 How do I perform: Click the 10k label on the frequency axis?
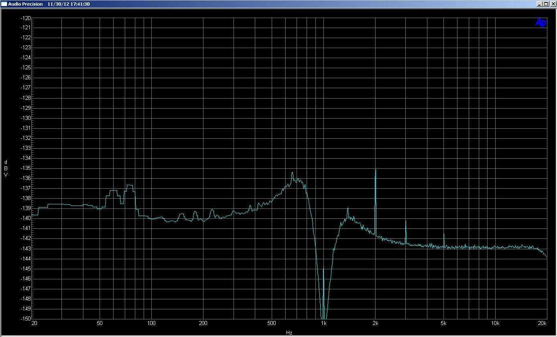click(x=495, y=323)
